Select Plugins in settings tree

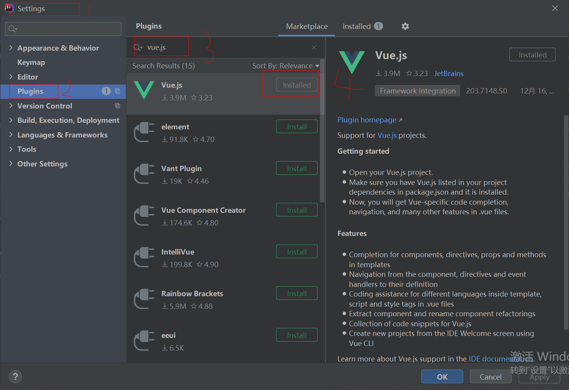point(63,91)
